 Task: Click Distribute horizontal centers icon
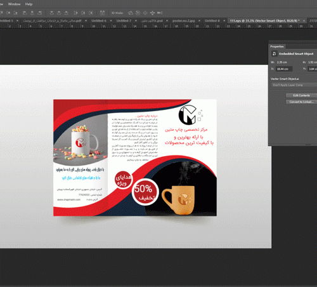83,13
